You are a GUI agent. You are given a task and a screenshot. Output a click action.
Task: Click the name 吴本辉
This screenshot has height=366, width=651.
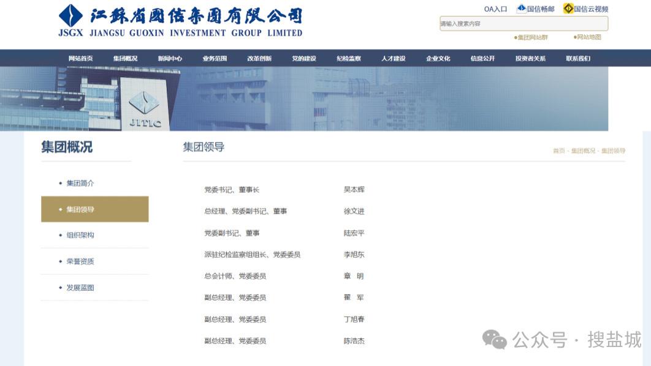coord(354,189)
